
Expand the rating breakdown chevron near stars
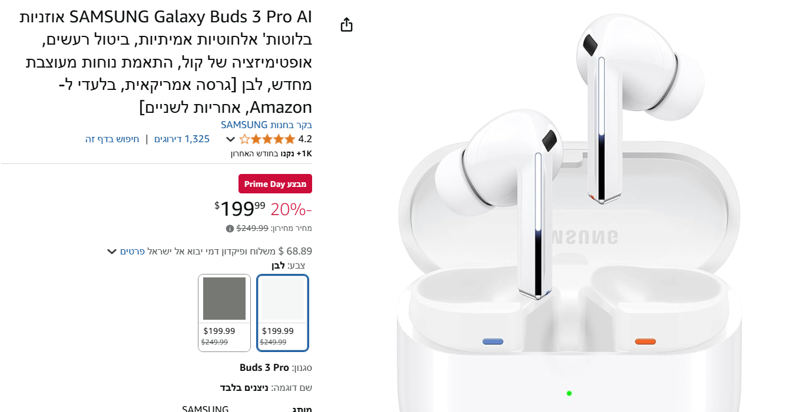[230, 140]
